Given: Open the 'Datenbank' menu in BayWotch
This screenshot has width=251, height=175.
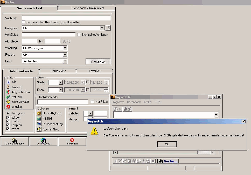Looking at the screenshot, I should tap(134, 102).
